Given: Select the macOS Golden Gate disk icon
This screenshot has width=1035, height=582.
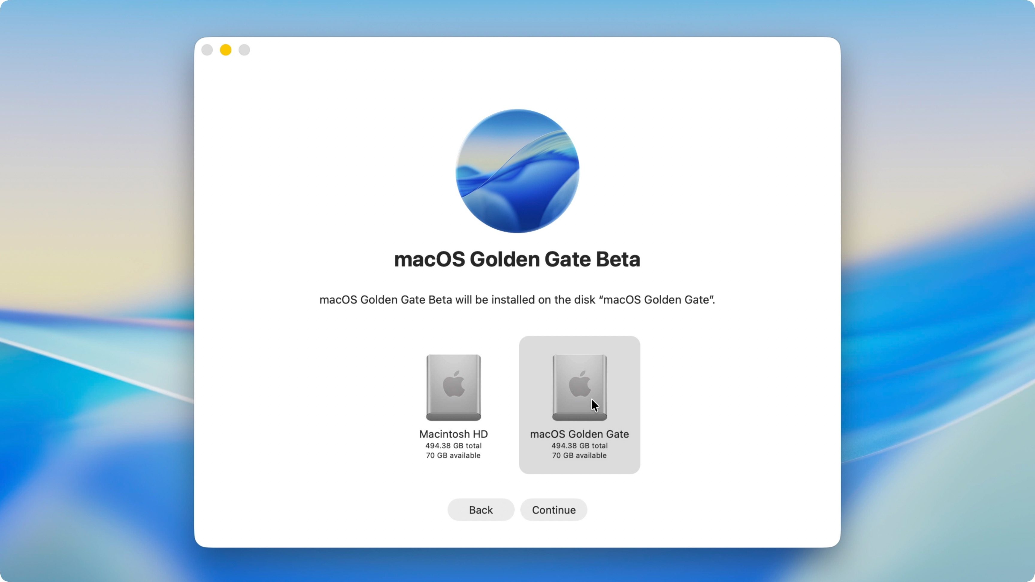Looking at the screenshot, I should (x=579, y=387).
